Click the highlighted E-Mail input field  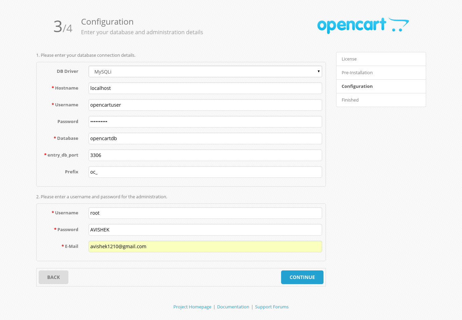pos(205,246)
